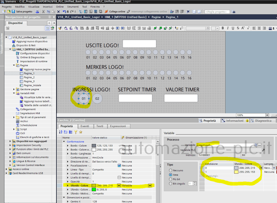Image resolution: width=277 pixels, height=203 pixels.
Task: Open Segnalazioni HMI tree item
Action: (x=30, y=113)
